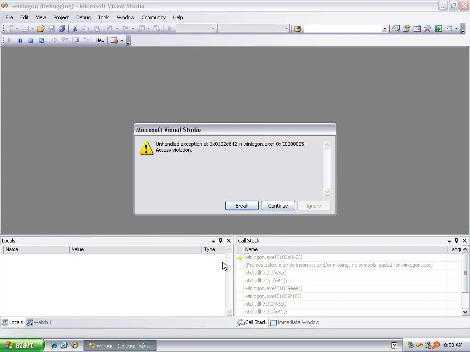Click the debug Continue play icon

[9, 40]
